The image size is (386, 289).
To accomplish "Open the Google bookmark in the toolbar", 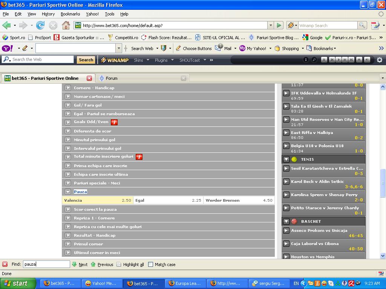I will pyautogui.click(x=312, y=38).
